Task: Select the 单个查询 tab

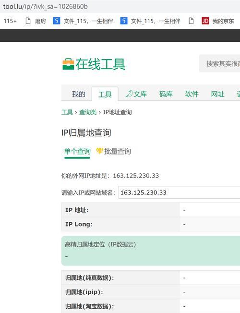Action: pos(77,152)
